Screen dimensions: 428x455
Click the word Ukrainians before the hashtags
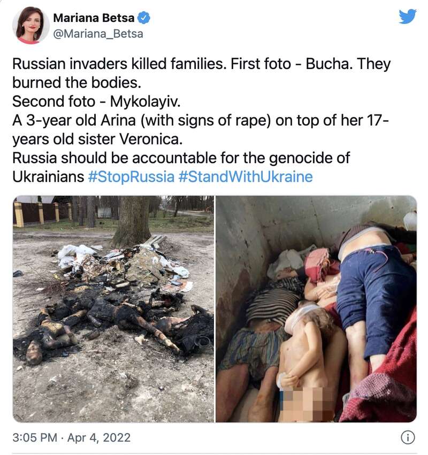(x=48, y=177)
